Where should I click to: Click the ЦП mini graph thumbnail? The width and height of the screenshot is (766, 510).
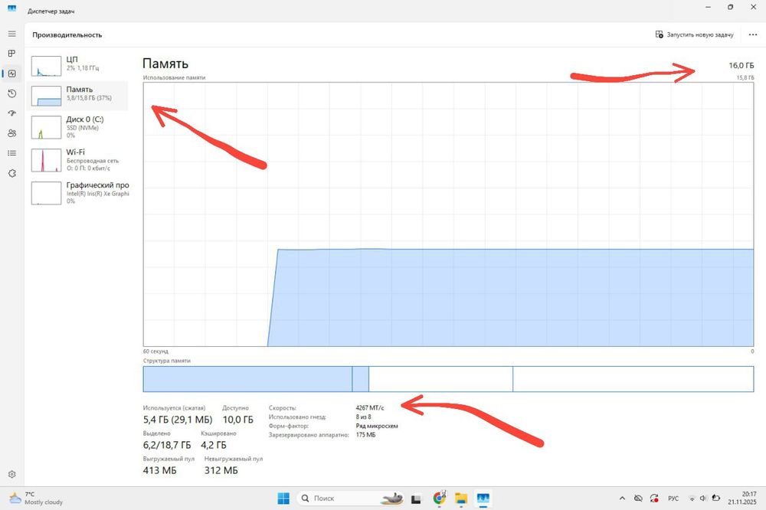[46, 66]
